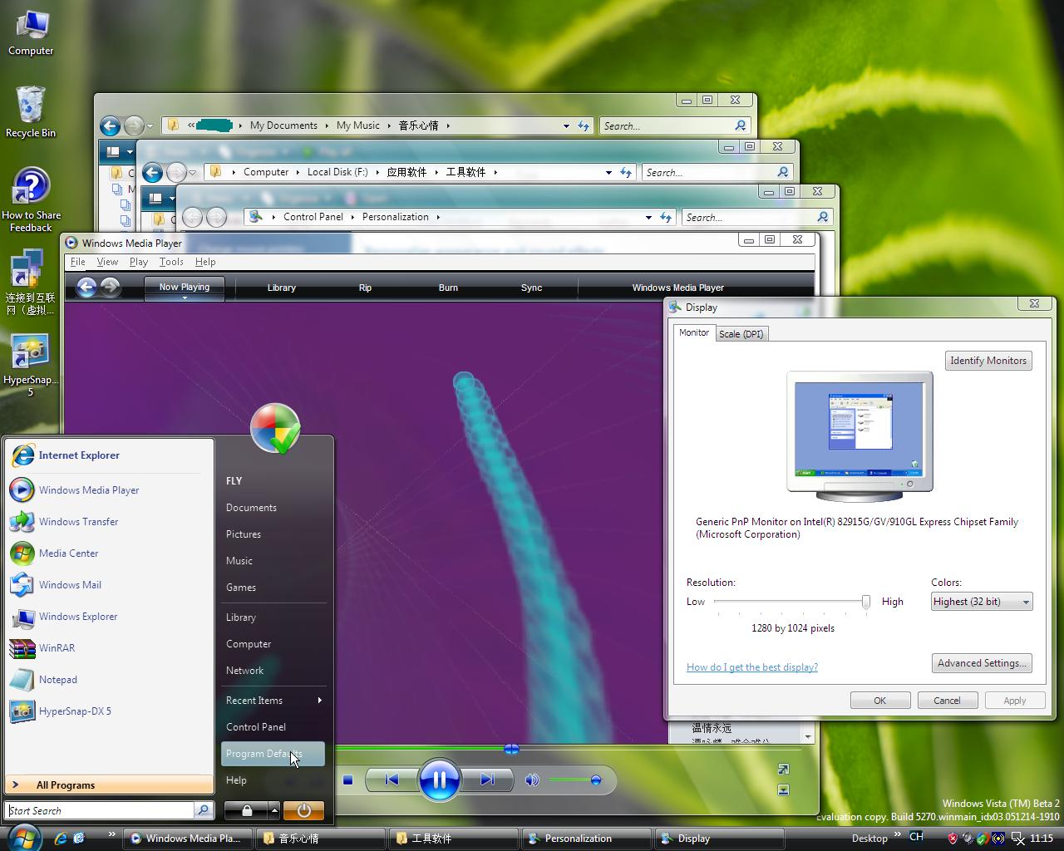Viewport: 1064px width, 851px height.
Task: Open File menu in Media Player
Action: click(x=77, y=262)
